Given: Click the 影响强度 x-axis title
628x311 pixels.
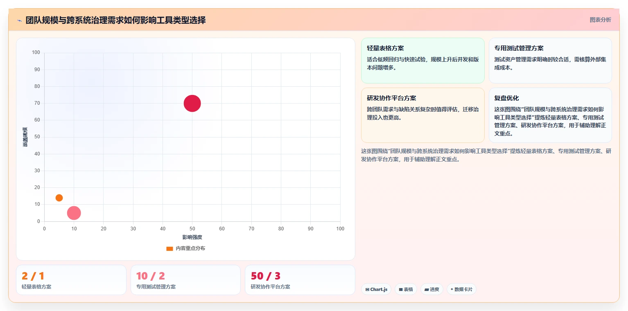Looking at the screenshot, I should pyautogui.click(x=192, y=237).
